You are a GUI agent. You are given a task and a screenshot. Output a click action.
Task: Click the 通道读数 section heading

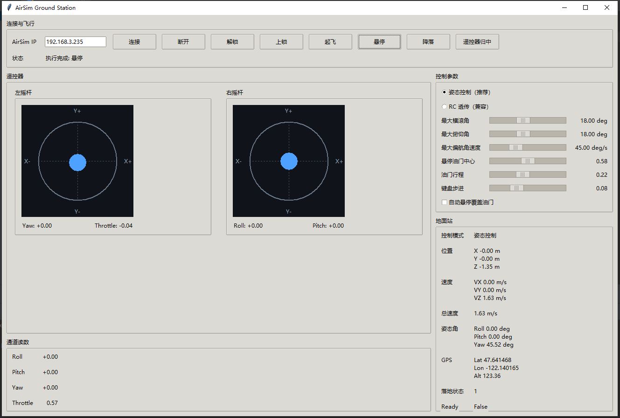coord(18,342)
